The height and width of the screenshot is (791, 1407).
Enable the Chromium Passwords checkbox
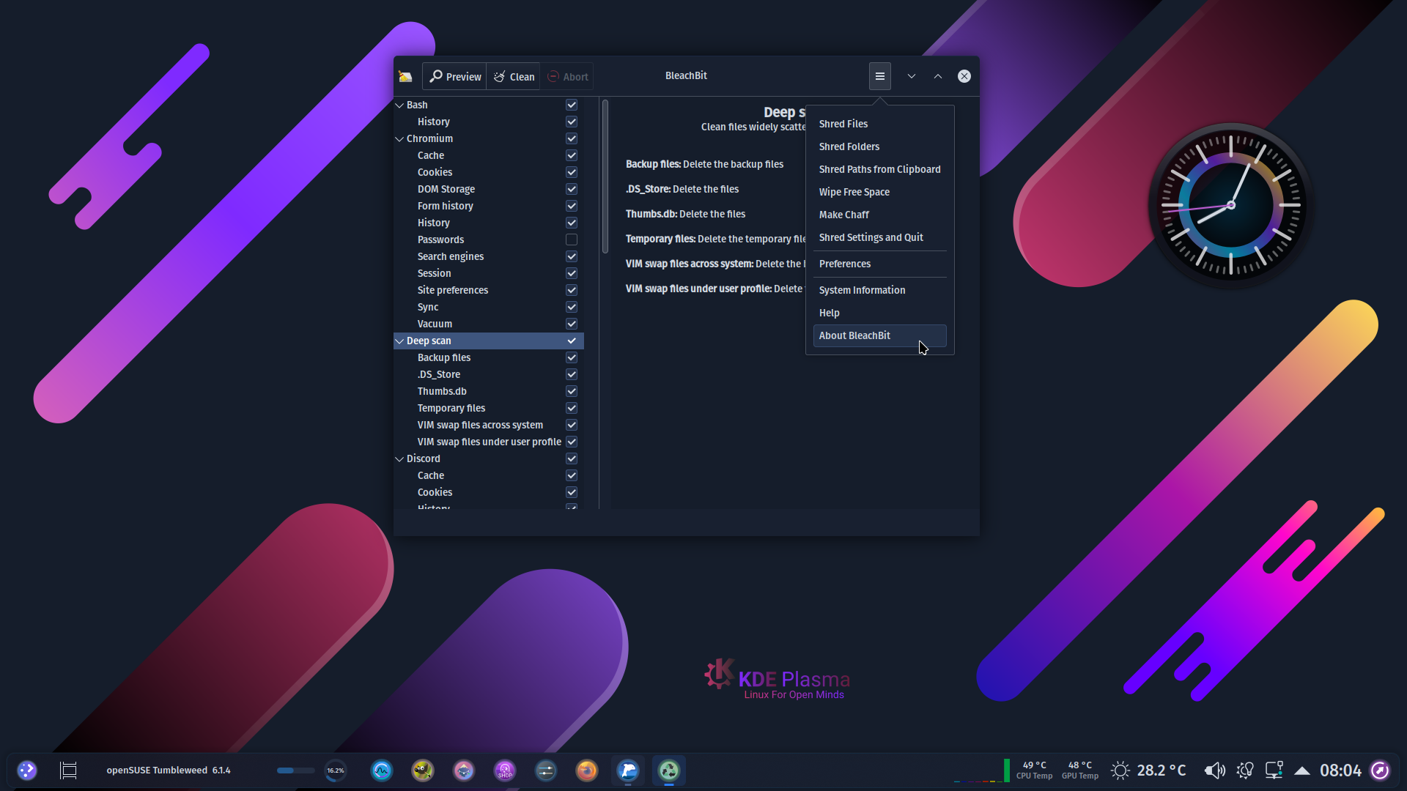point(572,240)
